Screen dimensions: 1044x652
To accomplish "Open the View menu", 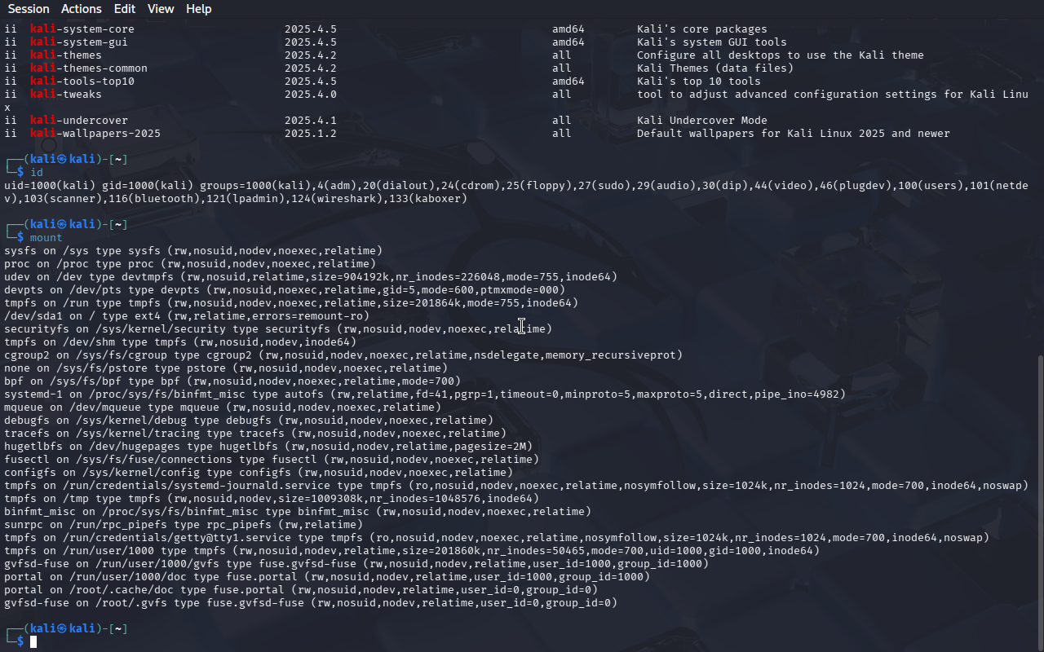I will tap(161, 9).
